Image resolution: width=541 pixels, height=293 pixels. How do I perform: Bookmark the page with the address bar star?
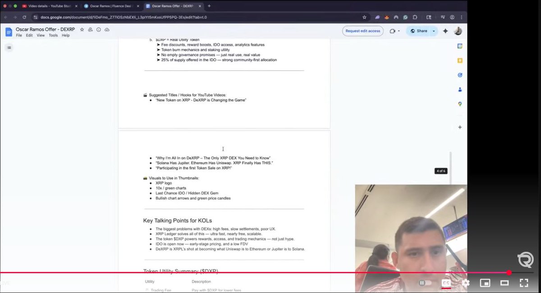click(364, 17)
